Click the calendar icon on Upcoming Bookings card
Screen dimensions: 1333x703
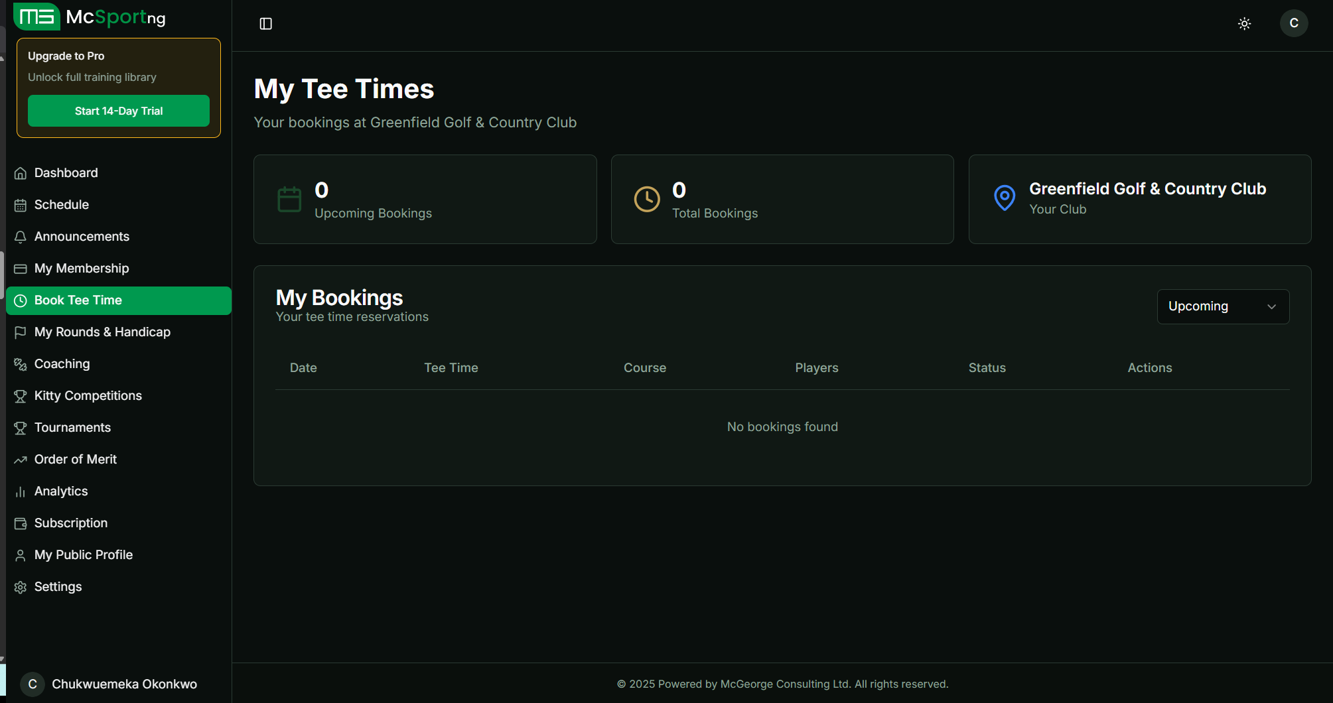(x=289, y=200)
